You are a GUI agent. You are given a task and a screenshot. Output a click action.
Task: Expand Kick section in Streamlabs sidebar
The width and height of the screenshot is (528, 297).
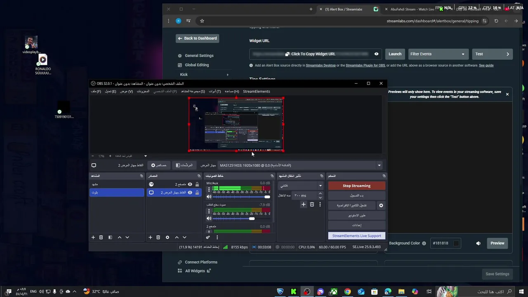pyautogui.click(x=227, y=75)
